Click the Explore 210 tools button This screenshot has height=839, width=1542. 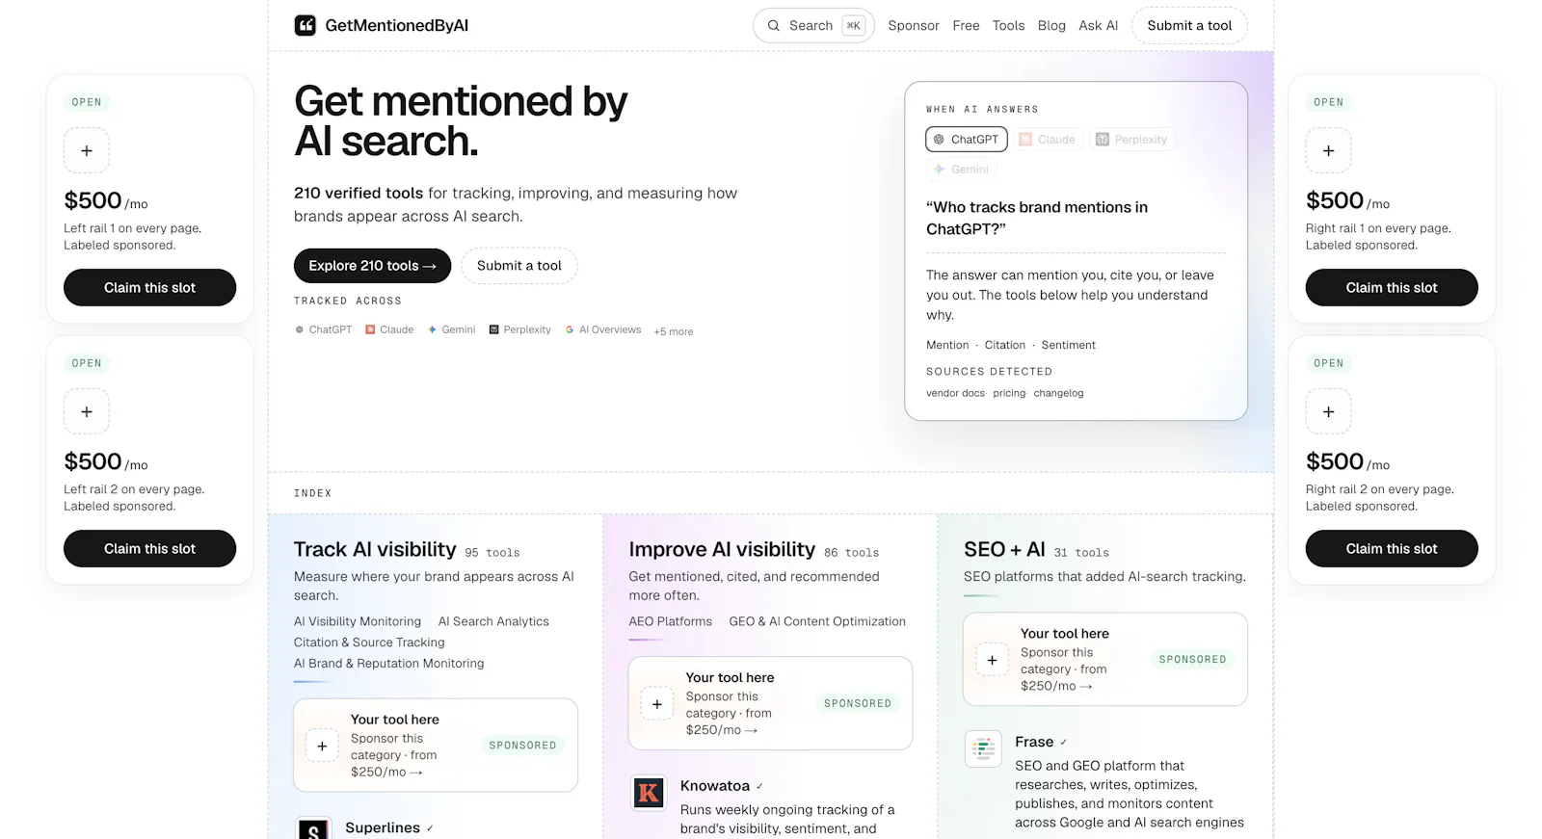[372, 266]
